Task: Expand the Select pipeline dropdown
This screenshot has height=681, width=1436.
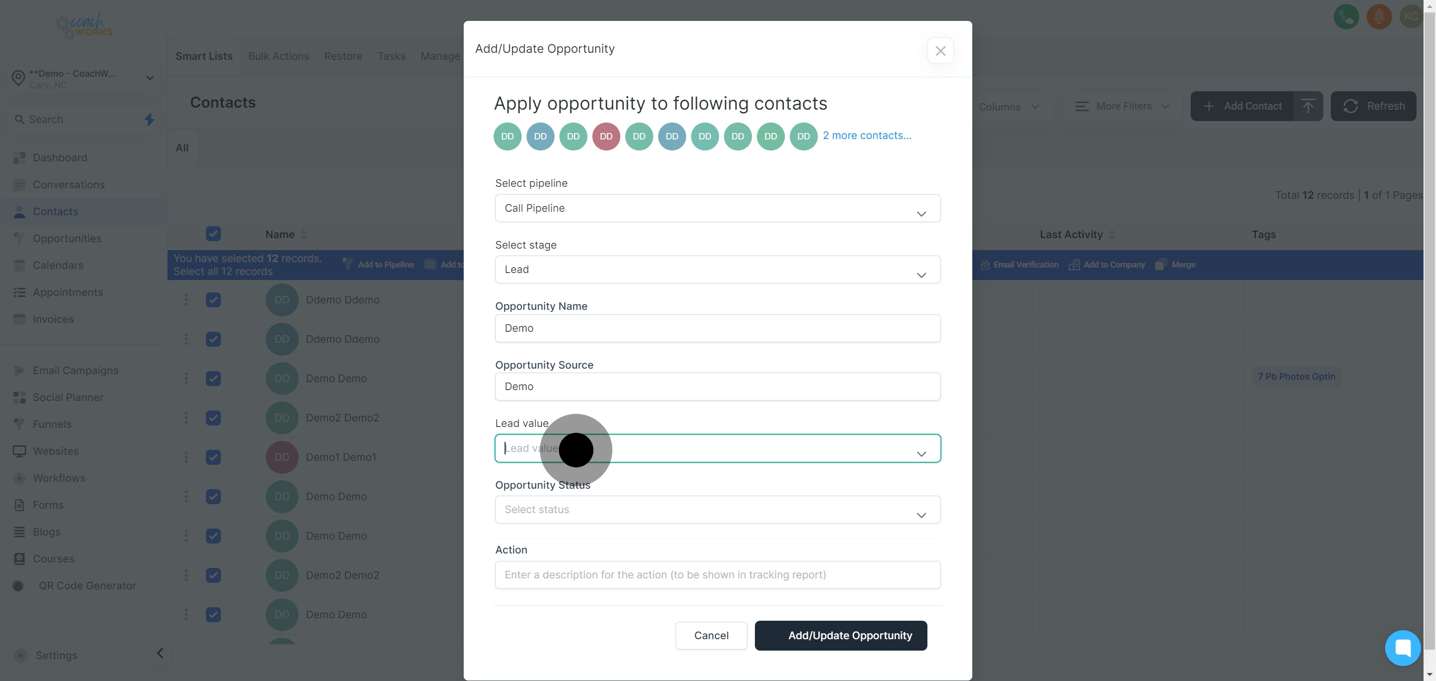Action: (x=718, y=208)
